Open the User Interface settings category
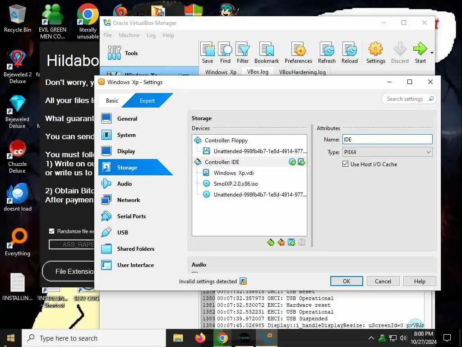Screen dimensions: 462x347 point(135,265)
